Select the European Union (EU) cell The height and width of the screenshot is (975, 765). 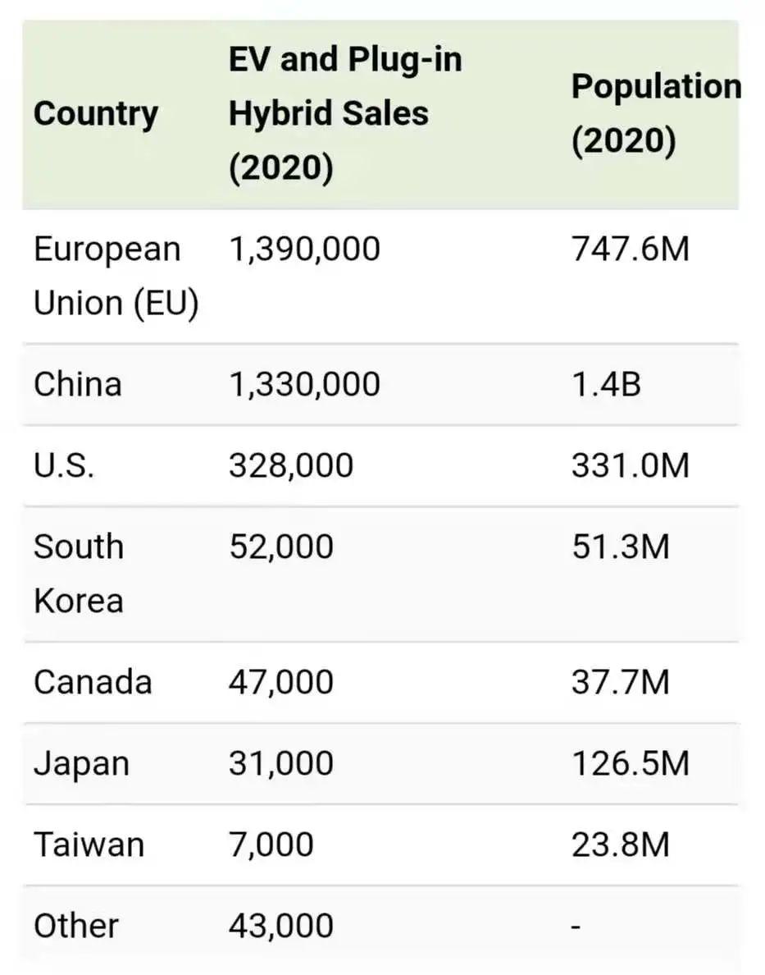coord(116,276)
